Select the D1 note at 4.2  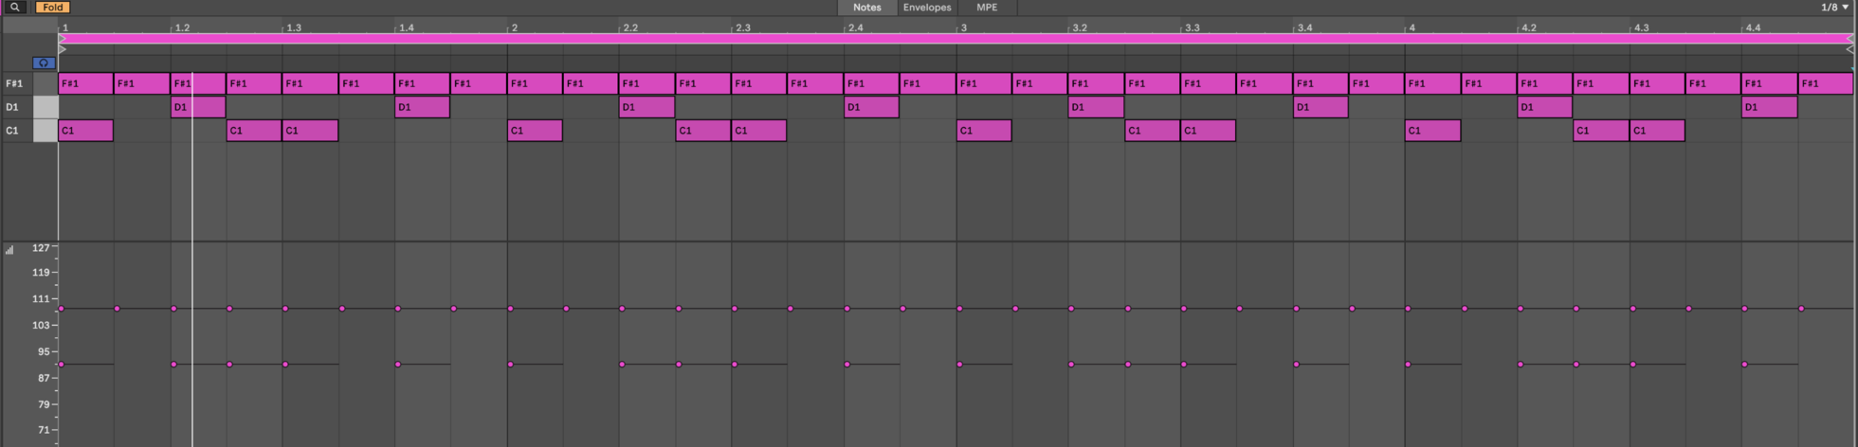[1545, 107]
